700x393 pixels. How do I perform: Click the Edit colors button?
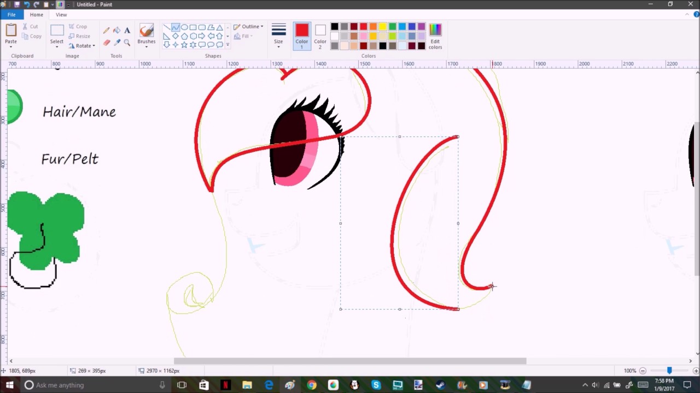435,37
